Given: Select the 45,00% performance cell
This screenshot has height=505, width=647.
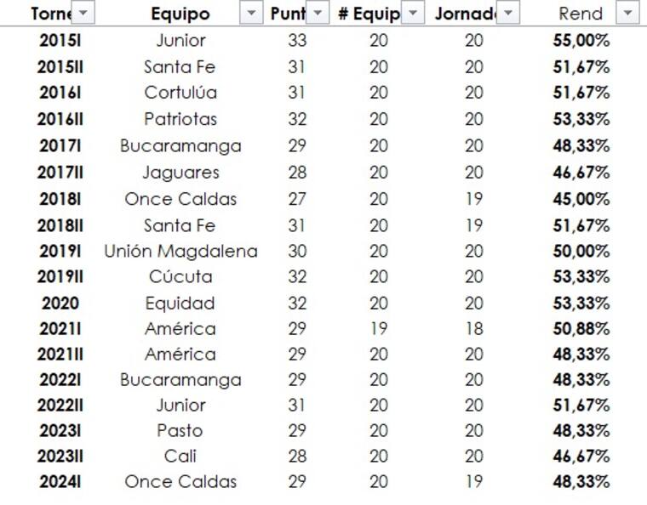Looking at the screenshot, I should (x=581, y=199).
